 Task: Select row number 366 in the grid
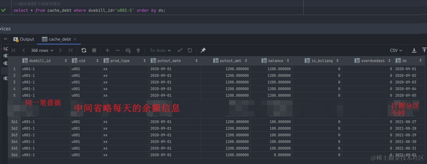[14, 155]
